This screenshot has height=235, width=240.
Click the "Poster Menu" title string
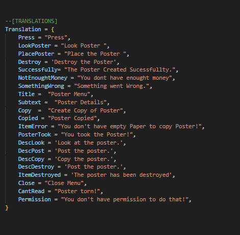69,94
